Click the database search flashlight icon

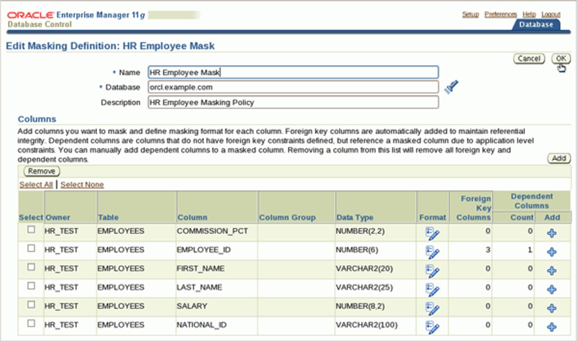[451, 87]
